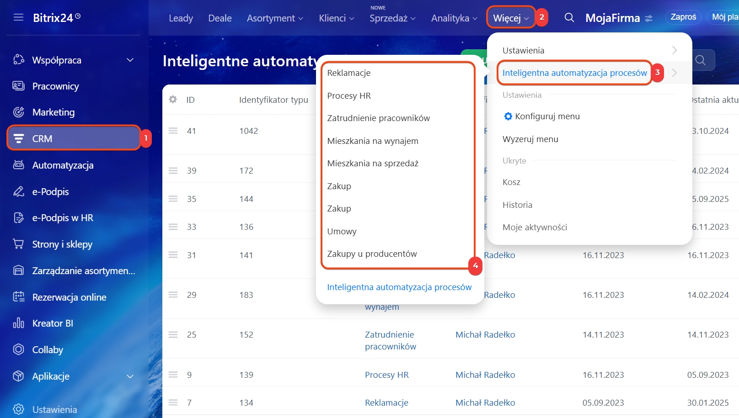
Task: Open the Więcej dropdown menu
Action: 510,18
